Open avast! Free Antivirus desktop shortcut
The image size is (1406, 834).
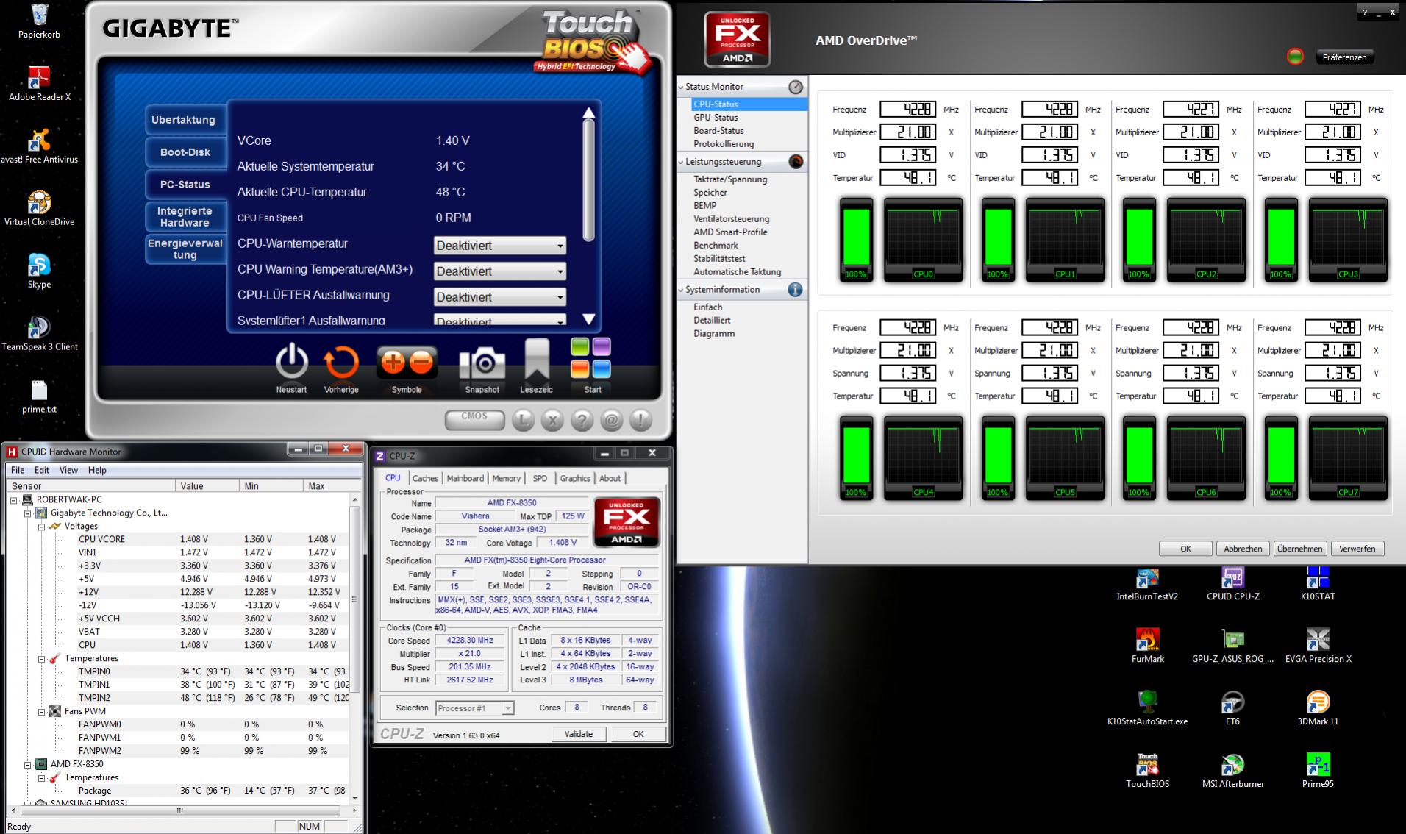coord(40,140)
